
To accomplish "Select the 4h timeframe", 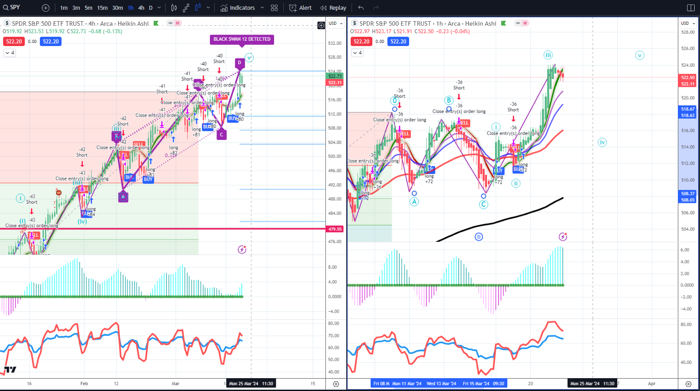I will (x=141, y=8).
